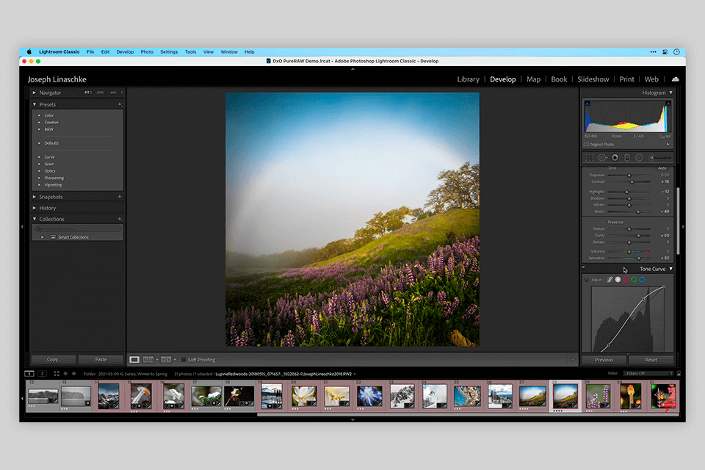Click the Paste button
Viewport: 705px width, 470px height.
coord(101,360)
